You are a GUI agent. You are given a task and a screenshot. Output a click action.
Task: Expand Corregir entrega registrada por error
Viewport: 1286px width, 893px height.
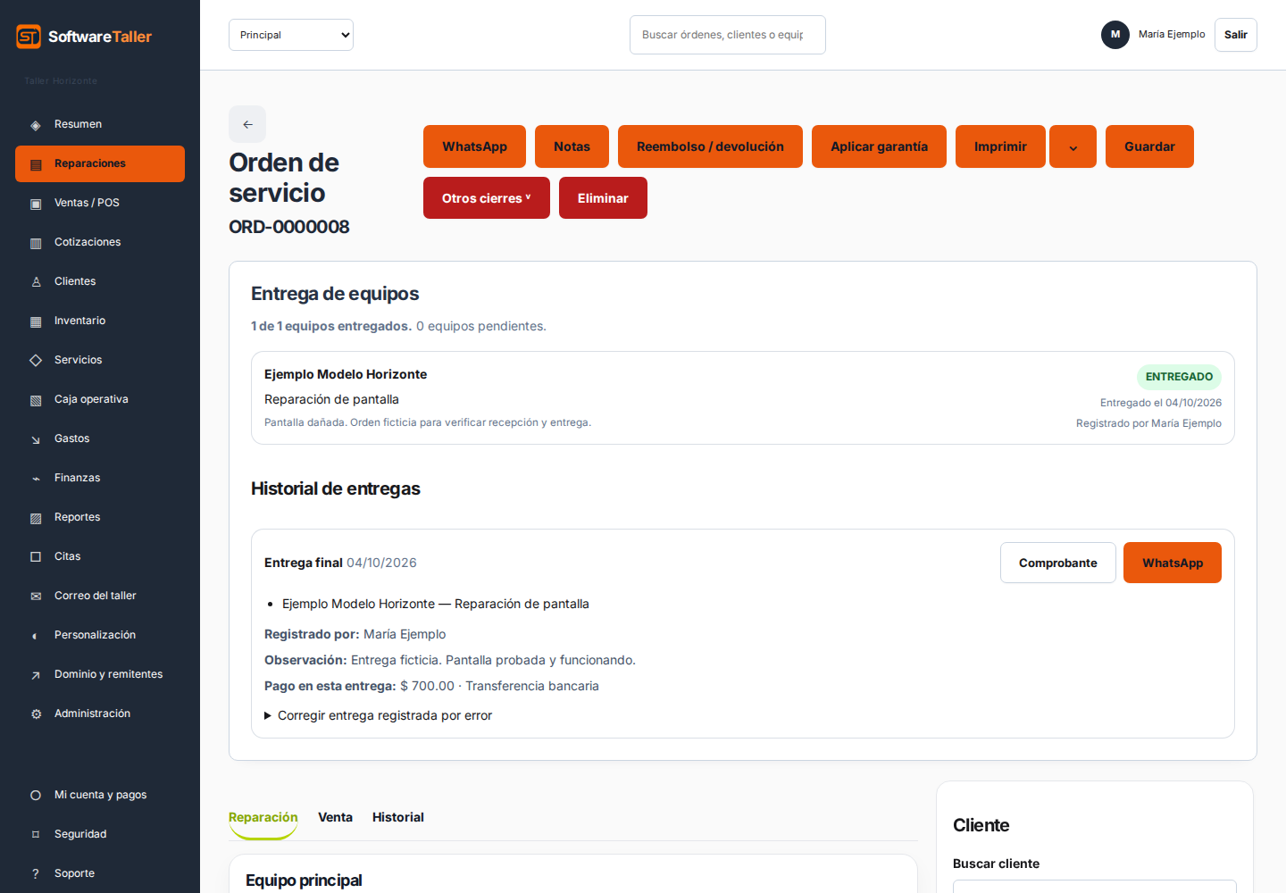click(x=379, y=715)
